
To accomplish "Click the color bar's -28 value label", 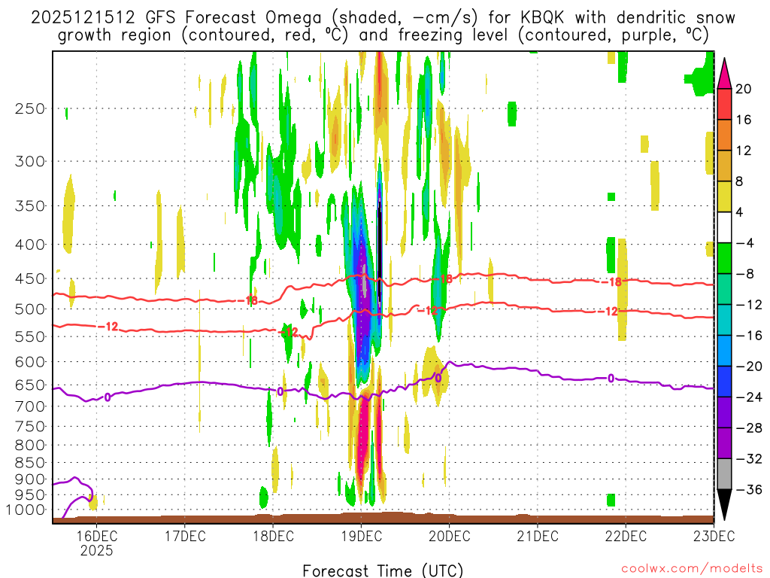I will (x=749, y=428).
